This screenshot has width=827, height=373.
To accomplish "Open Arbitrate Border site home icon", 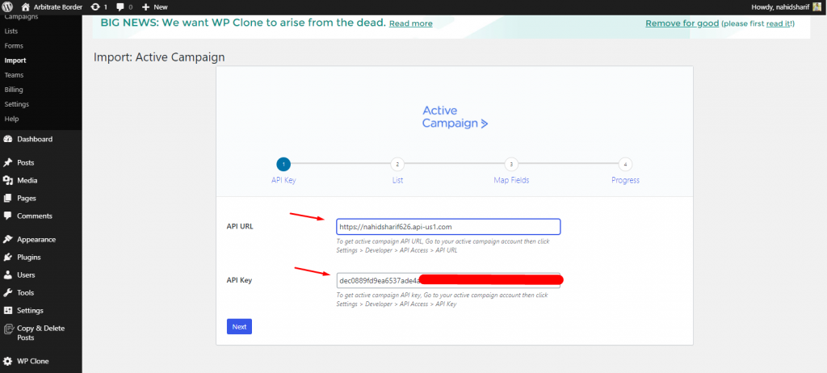I will [25, 6].
